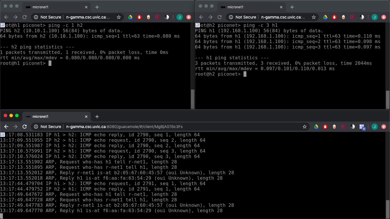
Task: Click Back in the h2 terminal window
Action: [201, 17]
